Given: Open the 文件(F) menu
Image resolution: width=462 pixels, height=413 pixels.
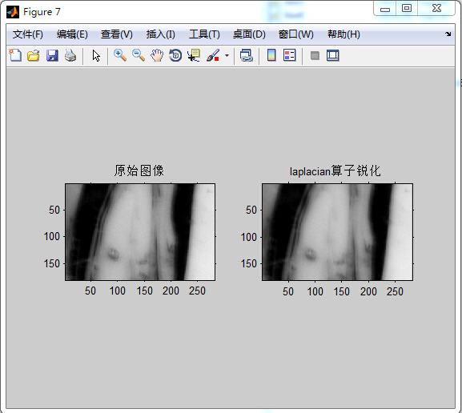Looking at the screenshot, I should coord(28,34).
